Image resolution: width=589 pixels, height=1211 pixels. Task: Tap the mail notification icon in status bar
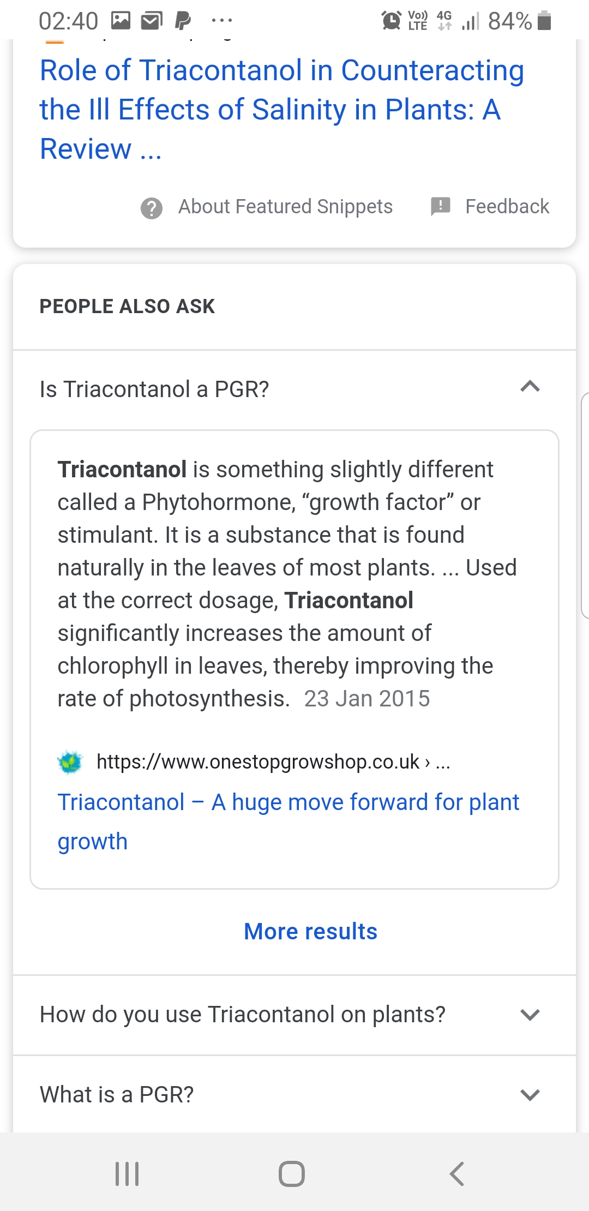coord(152,21)
